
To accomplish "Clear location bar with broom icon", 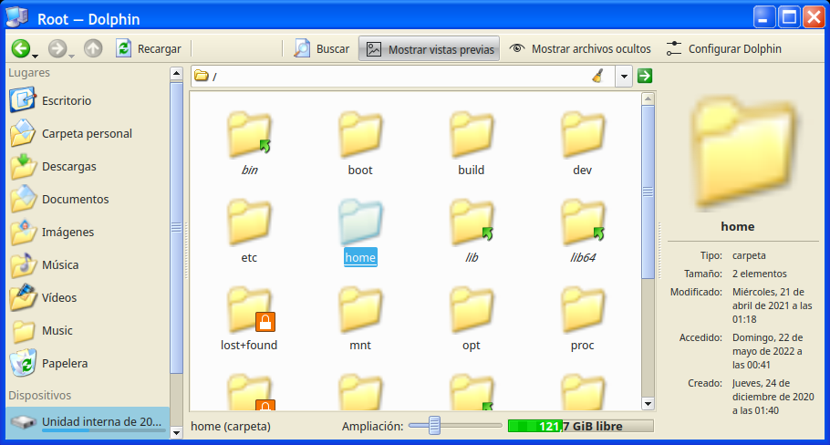I will tap(598, 77).
